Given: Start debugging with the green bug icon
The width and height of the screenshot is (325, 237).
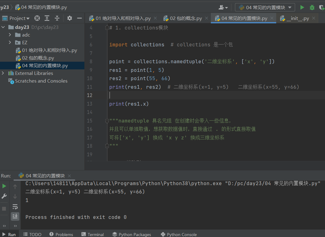Looking at the screenshot, I should (312, 7).
